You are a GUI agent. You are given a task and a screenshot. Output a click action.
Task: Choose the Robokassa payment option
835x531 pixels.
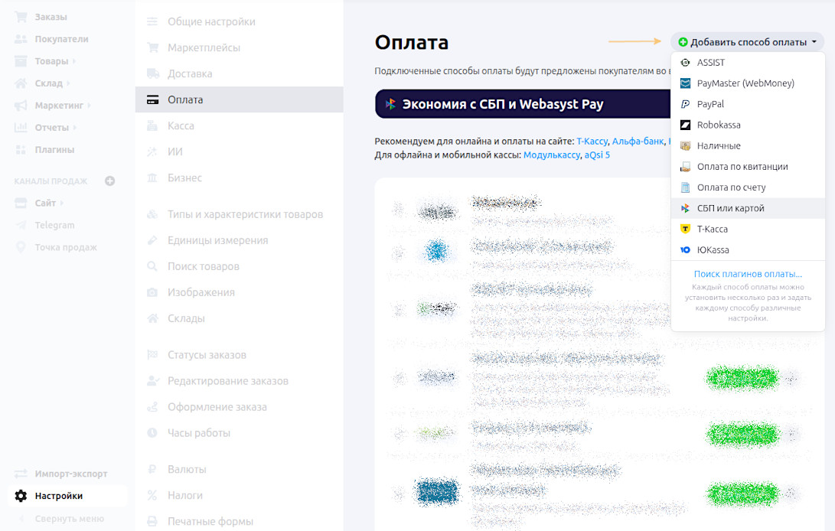coord(718,125)
